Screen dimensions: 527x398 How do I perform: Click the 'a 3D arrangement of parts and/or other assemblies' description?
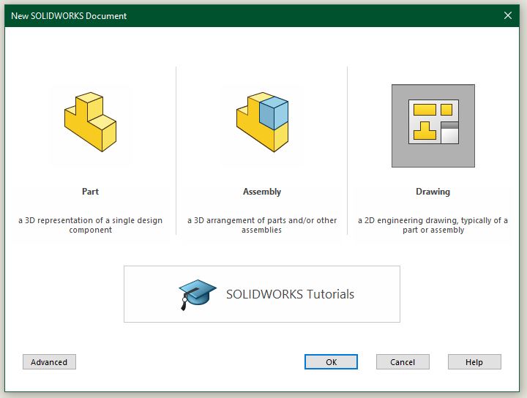(x=262, y=225)
